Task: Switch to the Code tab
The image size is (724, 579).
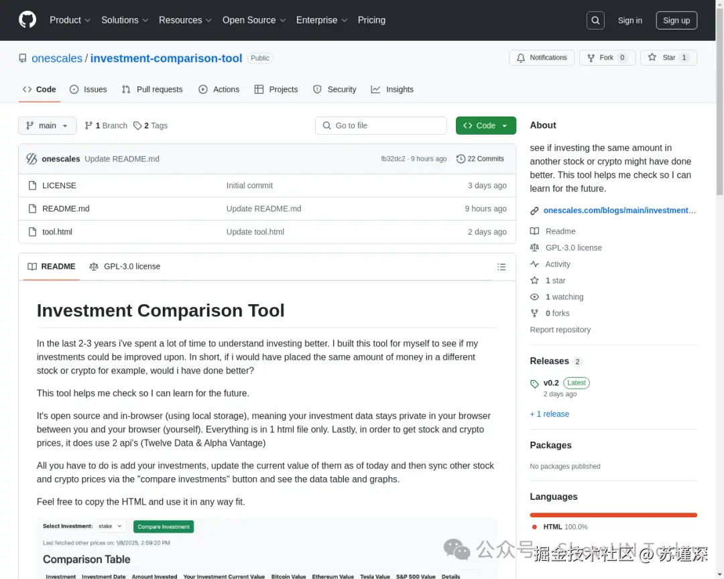Action: click(x=40, y=90)
